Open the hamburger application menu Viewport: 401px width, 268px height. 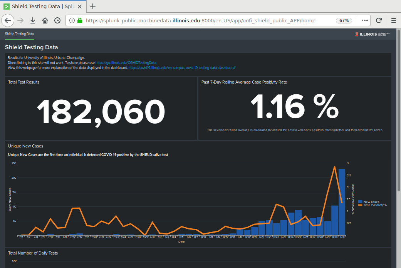(393, 20)
